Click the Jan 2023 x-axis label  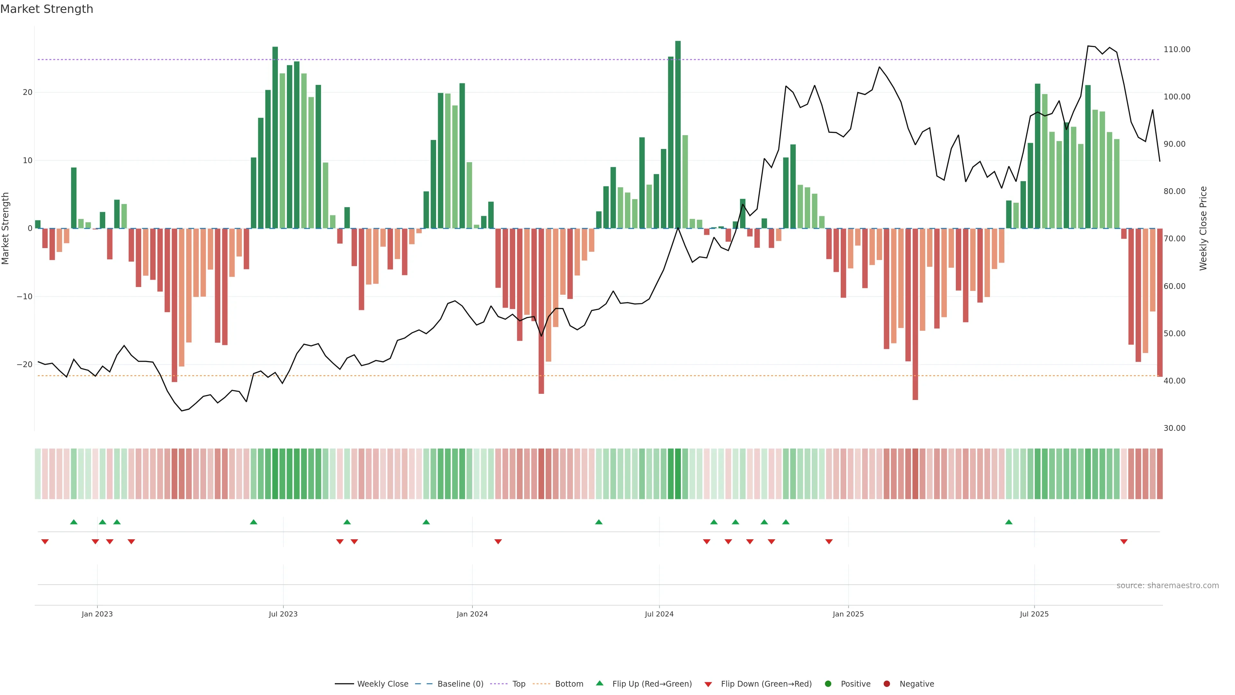(x=97, y=614)
